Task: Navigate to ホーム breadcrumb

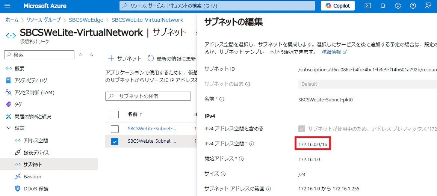Action: pyautogui.click(x=12, y=20)
